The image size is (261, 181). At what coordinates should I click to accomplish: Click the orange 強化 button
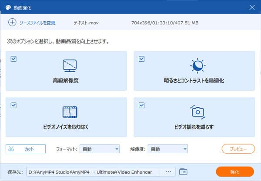tap(235, 172)
